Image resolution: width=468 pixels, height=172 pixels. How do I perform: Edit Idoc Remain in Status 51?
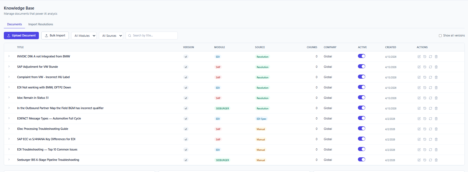click(x=419, y=98)
